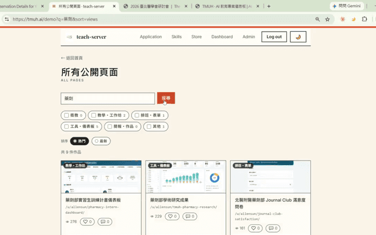Viewport: 376px width, 235px height.
Task: Open the Skills nav item
Action: (x=176, y=36)
